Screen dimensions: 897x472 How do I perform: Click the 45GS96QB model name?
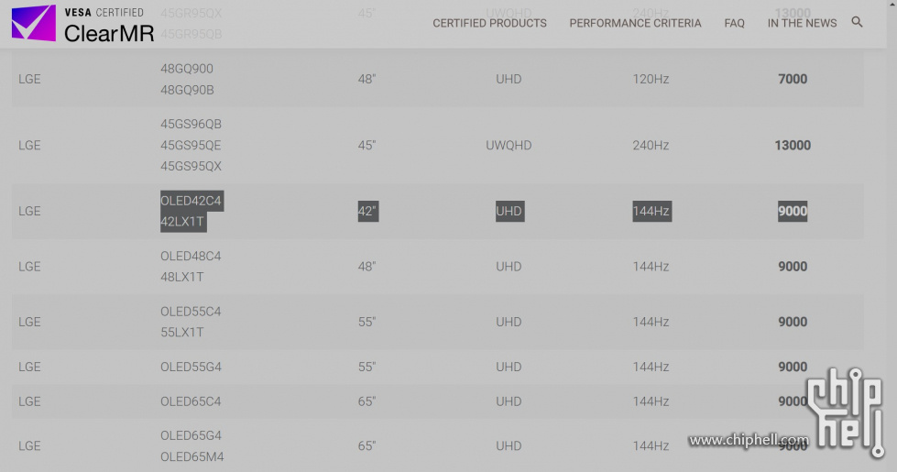click(191, 124)
